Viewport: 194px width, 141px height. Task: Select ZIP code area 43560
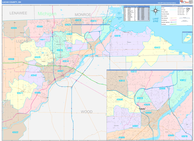point(39,27)
